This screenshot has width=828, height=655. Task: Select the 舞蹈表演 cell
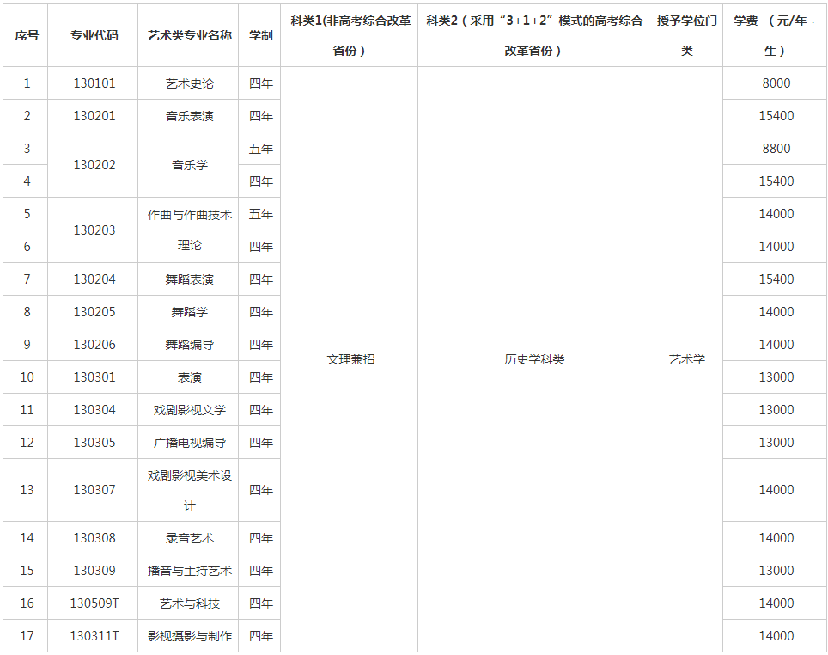pyautogui.click(x=190, y=279)
